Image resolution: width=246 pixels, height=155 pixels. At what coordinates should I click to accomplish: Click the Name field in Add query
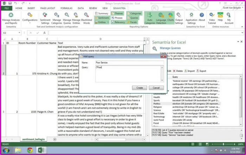point(129,63)
